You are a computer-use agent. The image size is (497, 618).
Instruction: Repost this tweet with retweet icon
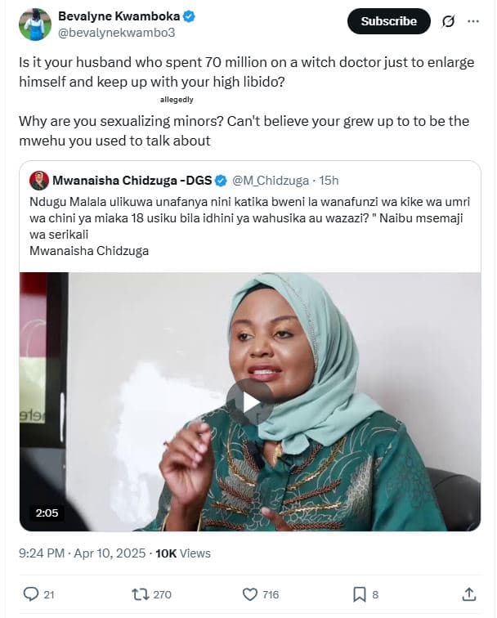[141, 594]
